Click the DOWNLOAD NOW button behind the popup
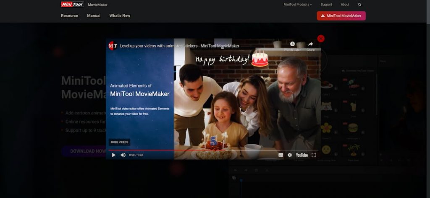430x198 pixels. [84, 151]
